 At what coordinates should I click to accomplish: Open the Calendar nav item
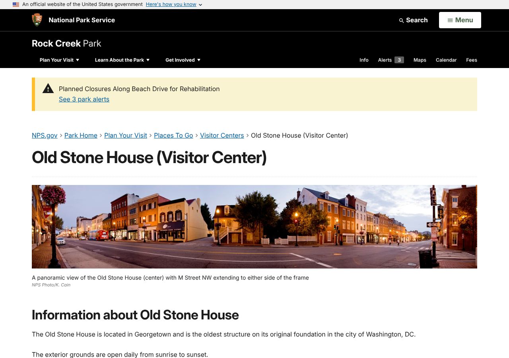tap(446, 60)
